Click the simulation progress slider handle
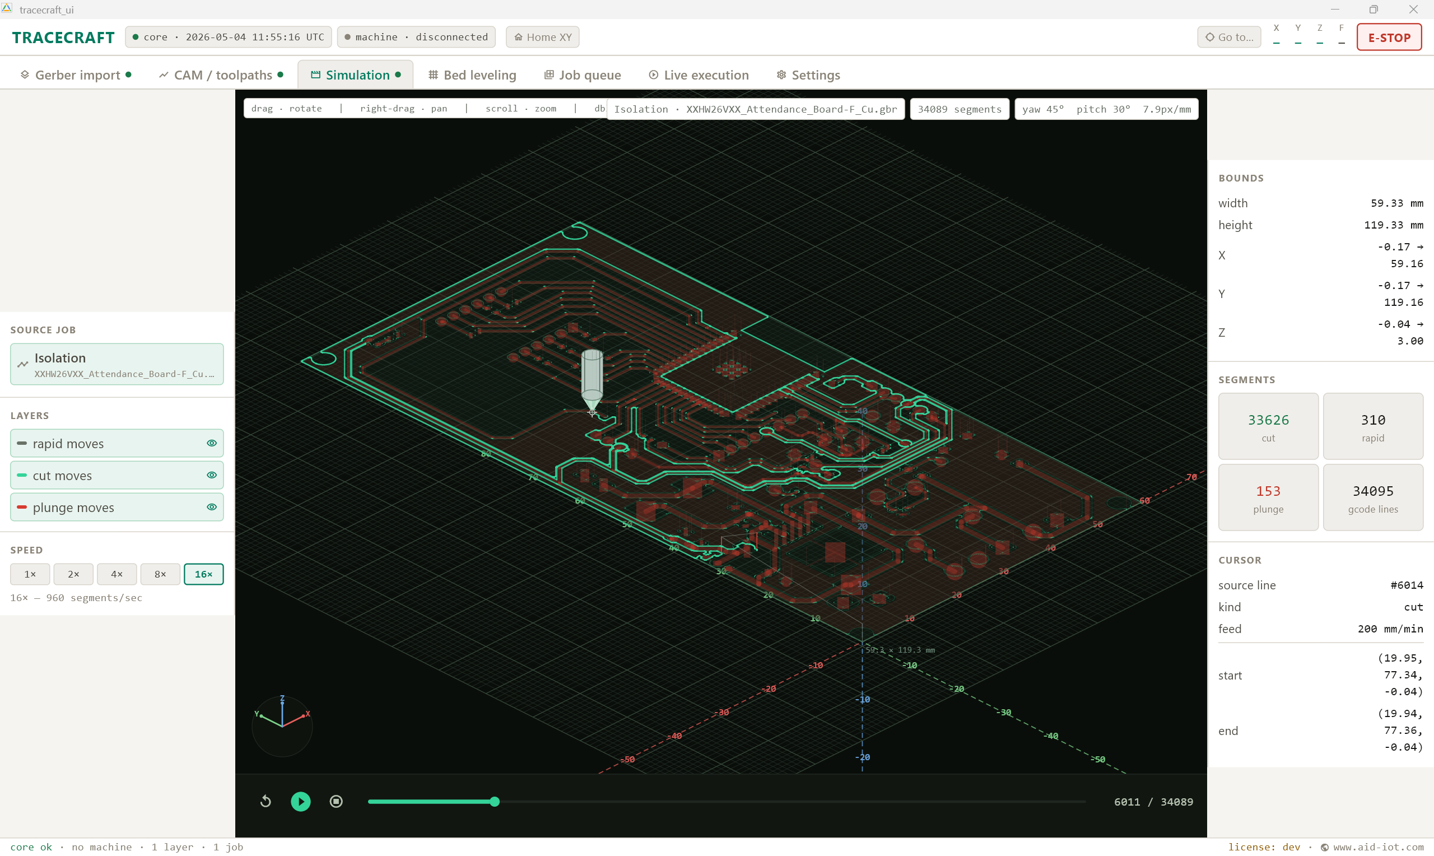Image resolution: width=1434 pixels, height=856 pixels. pyautogui.click(x=494, y=801)
